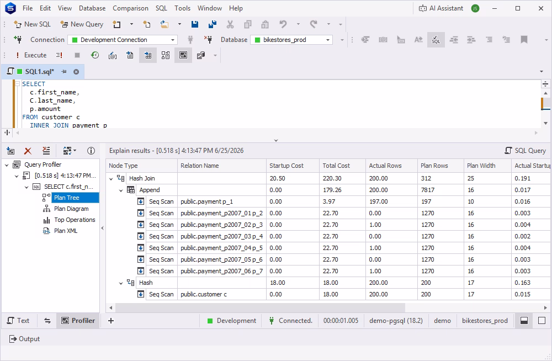Open the File menu

tap(28, 8)
